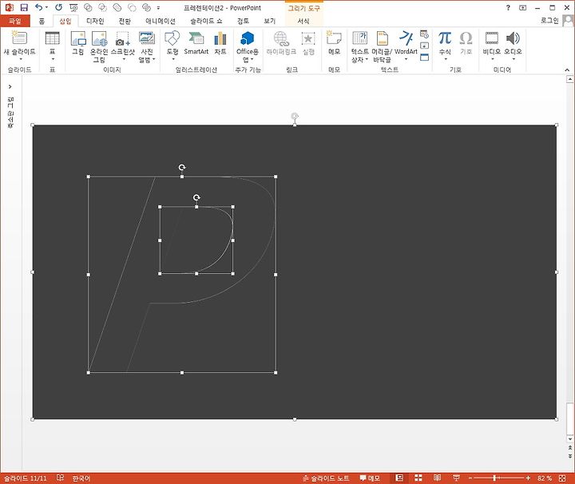This screenshot has width=575, height=484.
Task: Click the 비디오 film icon
Action: pyautogui.click(x=492, y=38)
